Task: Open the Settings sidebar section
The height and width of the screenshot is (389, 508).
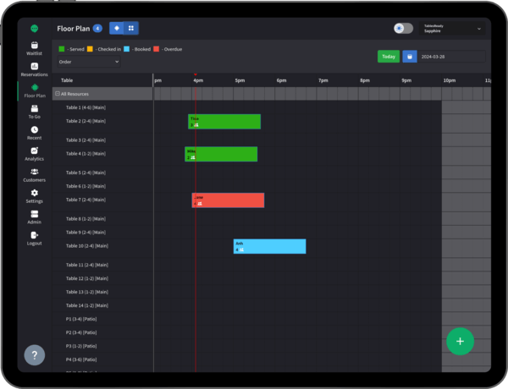Action: tap(35, 196)
